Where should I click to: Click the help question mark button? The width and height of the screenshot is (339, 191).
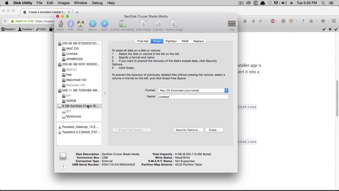(63, 167)
